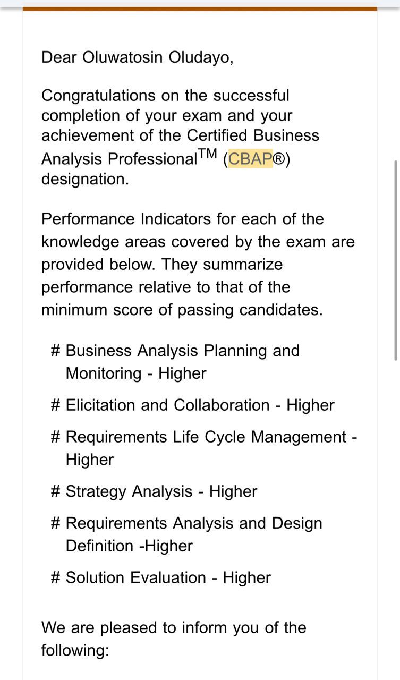This screenshot has height=680, width=400.
Task: Click the # symbol before Strategy Analysis
Action: 55,491
